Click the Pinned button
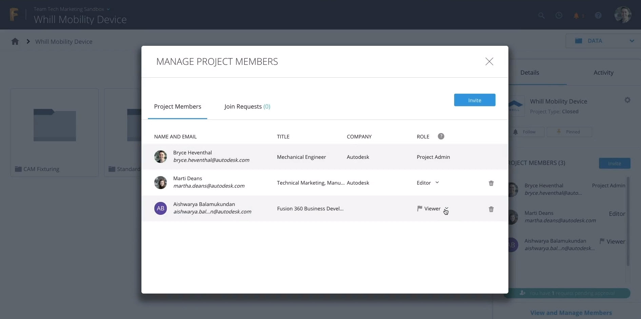 click(x=569, y=132)
